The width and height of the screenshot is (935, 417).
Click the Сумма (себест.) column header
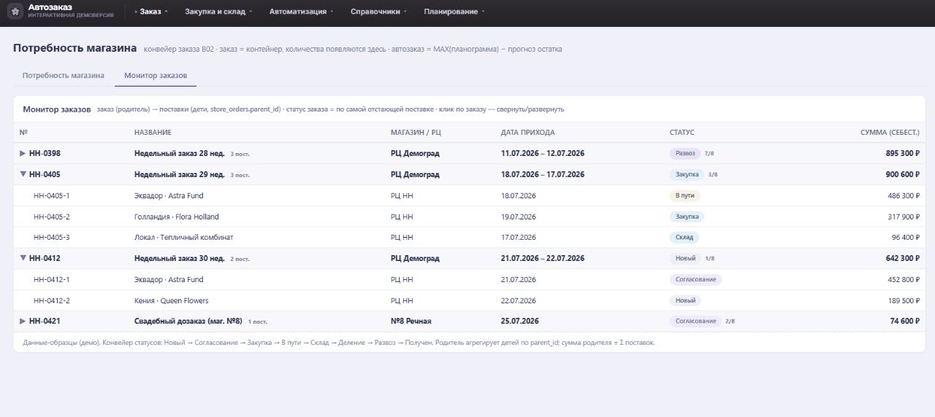coord(890,133)
